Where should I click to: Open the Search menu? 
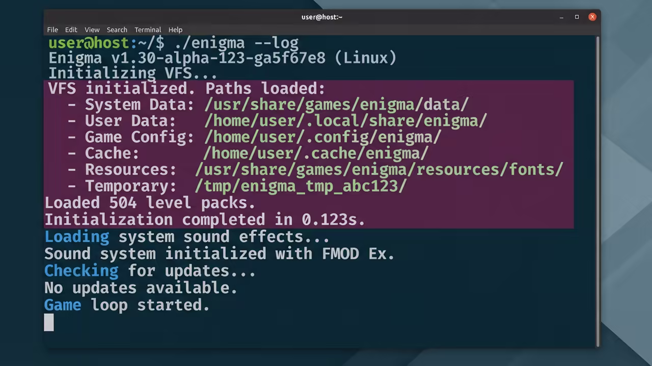tap(117, 29)
